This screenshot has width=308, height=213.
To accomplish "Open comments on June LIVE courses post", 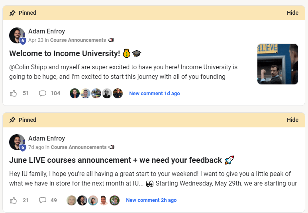I will click(43, 200).
